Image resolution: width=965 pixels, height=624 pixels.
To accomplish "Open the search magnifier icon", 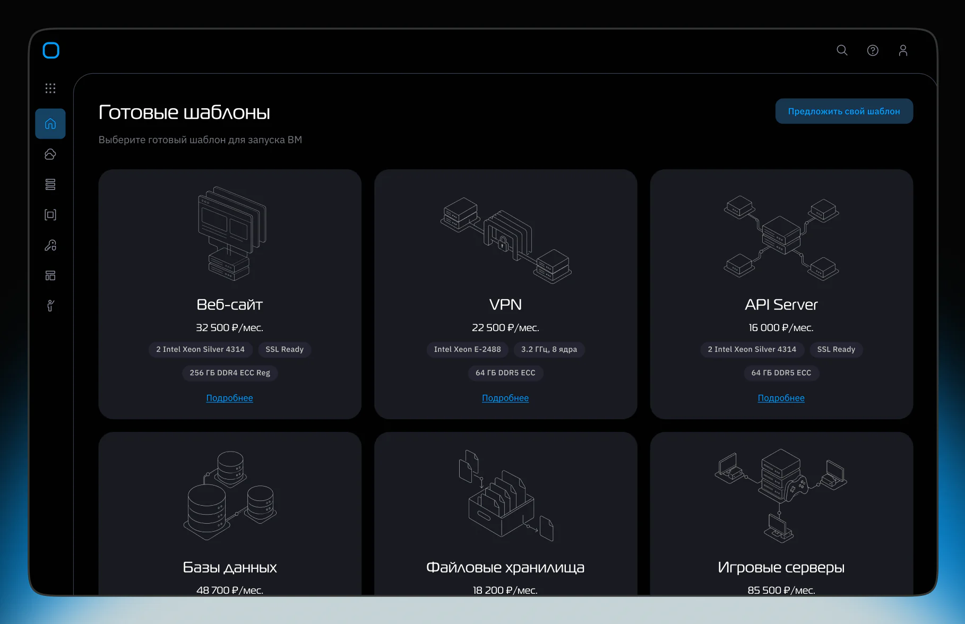I will point(842,50).
